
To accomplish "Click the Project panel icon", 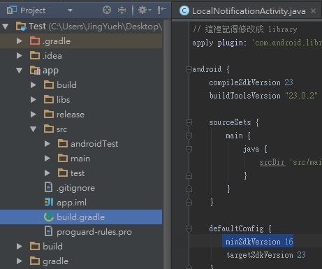I will (x=12, y=10).
